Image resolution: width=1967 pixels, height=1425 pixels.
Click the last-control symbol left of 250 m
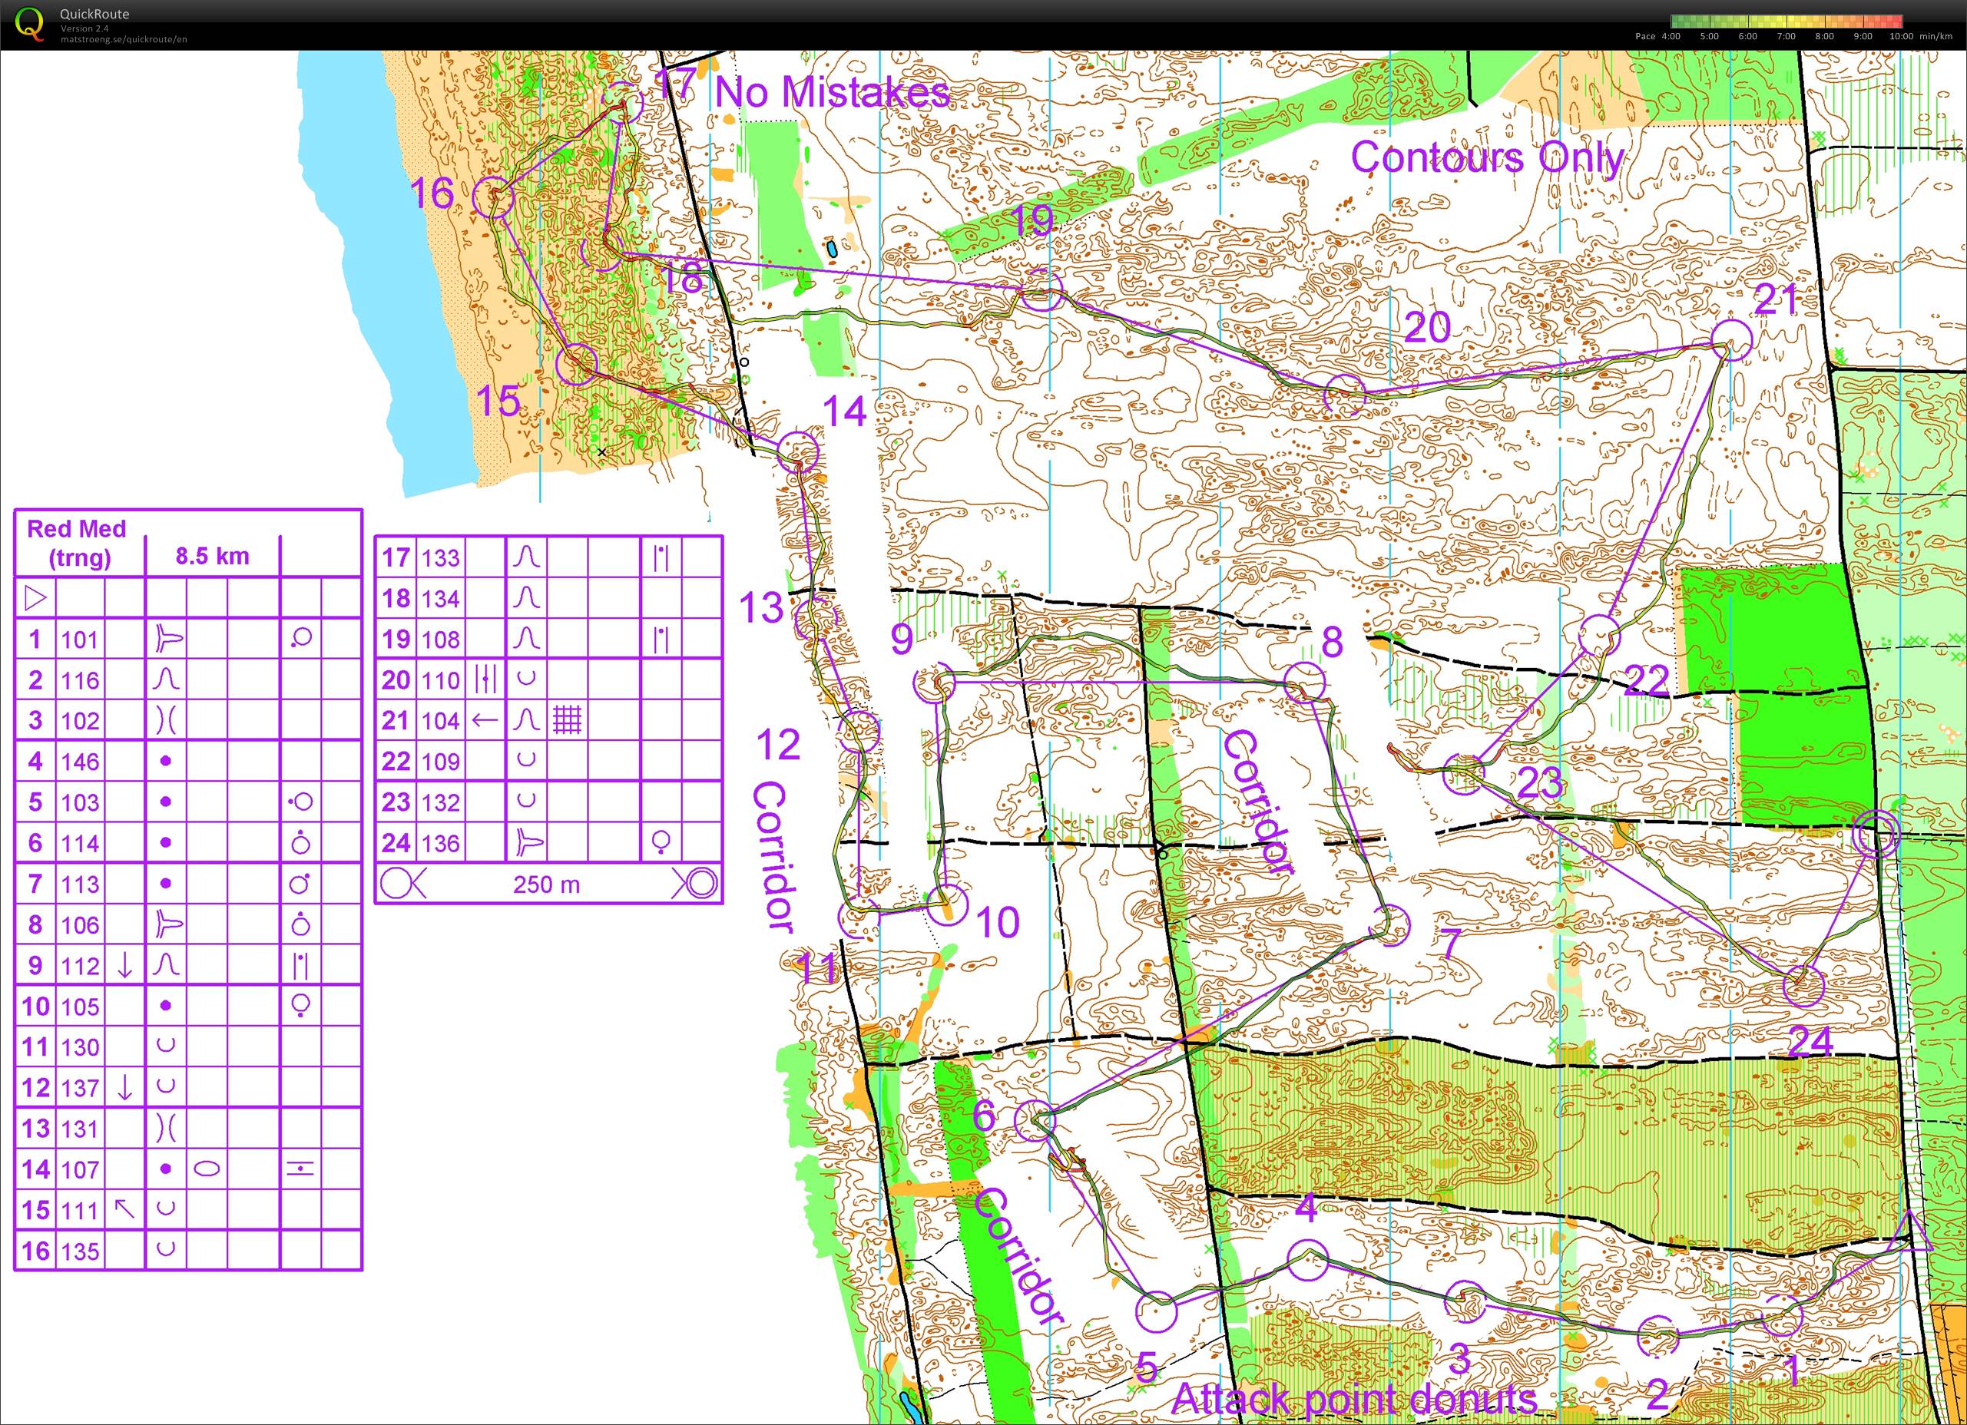click(402, 883)
